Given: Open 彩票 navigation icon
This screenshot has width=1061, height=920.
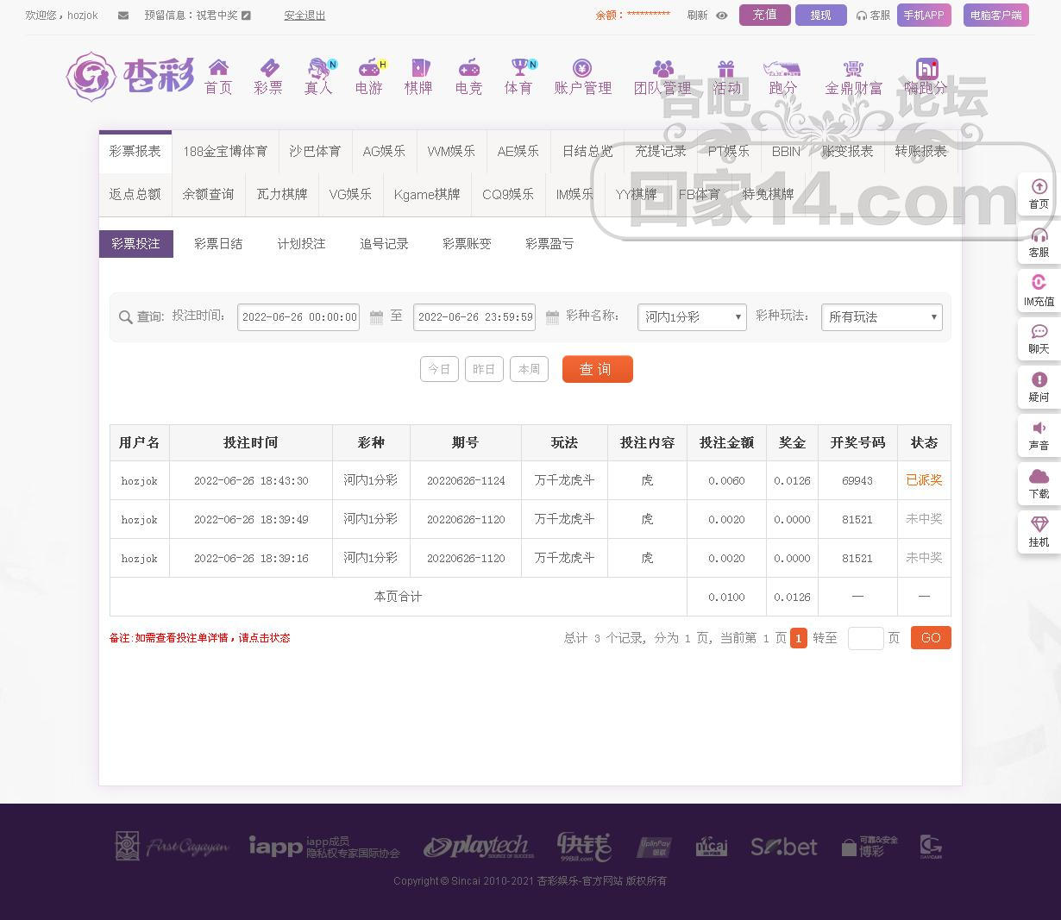Looking at the screenshot, I should (x=268, y=77).
